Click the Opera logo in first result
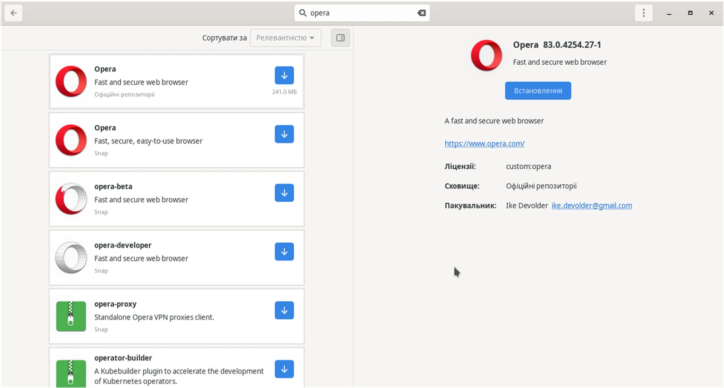 tap(71, 81)
